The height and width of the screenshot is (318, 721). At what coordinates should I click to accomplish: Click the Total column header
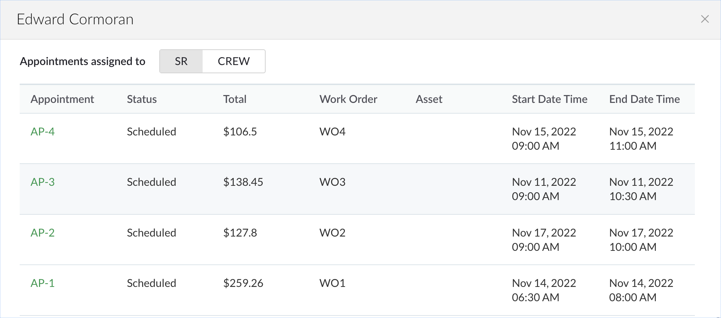pos(235,99)
